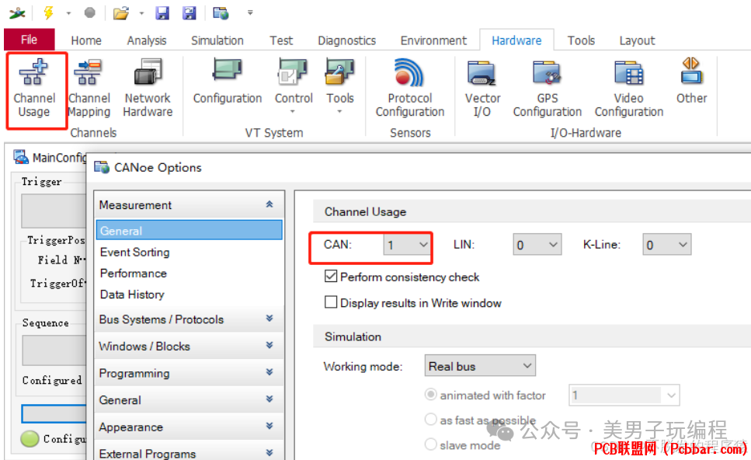The image size is (751, 460).
Task: Open Channel Usage in the Hardware ribbon
Action: [34, 89]
